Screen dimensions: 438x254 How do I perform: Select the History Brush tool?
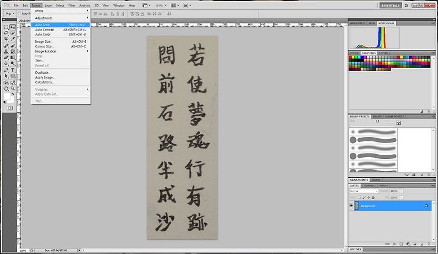(x=13, y=52)
